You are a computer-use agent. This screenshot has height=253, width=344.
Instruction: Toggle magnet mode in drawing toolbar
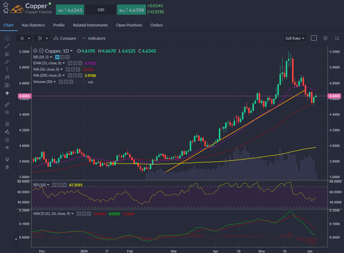(x=7, y=124)
